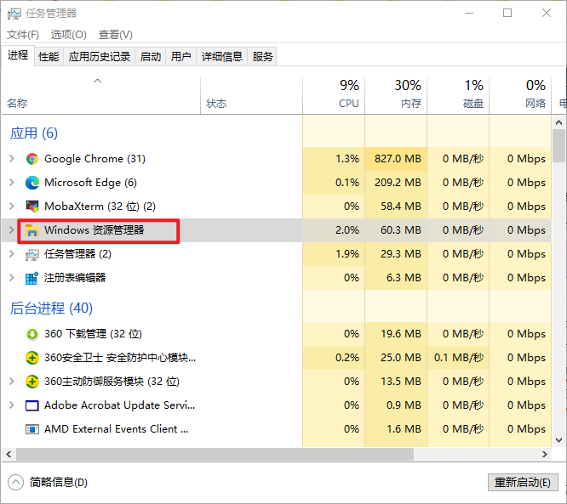The height and width of the screenshot is (504, 567).
Task: Click the 58.4 MB memory cell of MobaXterm
Action: pos(396,207)
